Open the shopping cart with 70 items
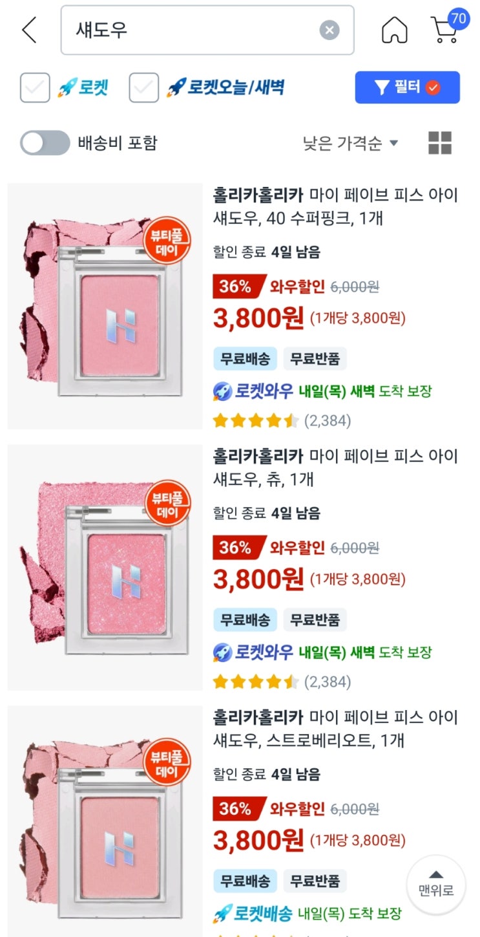The height and width of the screenshot is (937, 480). point(447,28)
